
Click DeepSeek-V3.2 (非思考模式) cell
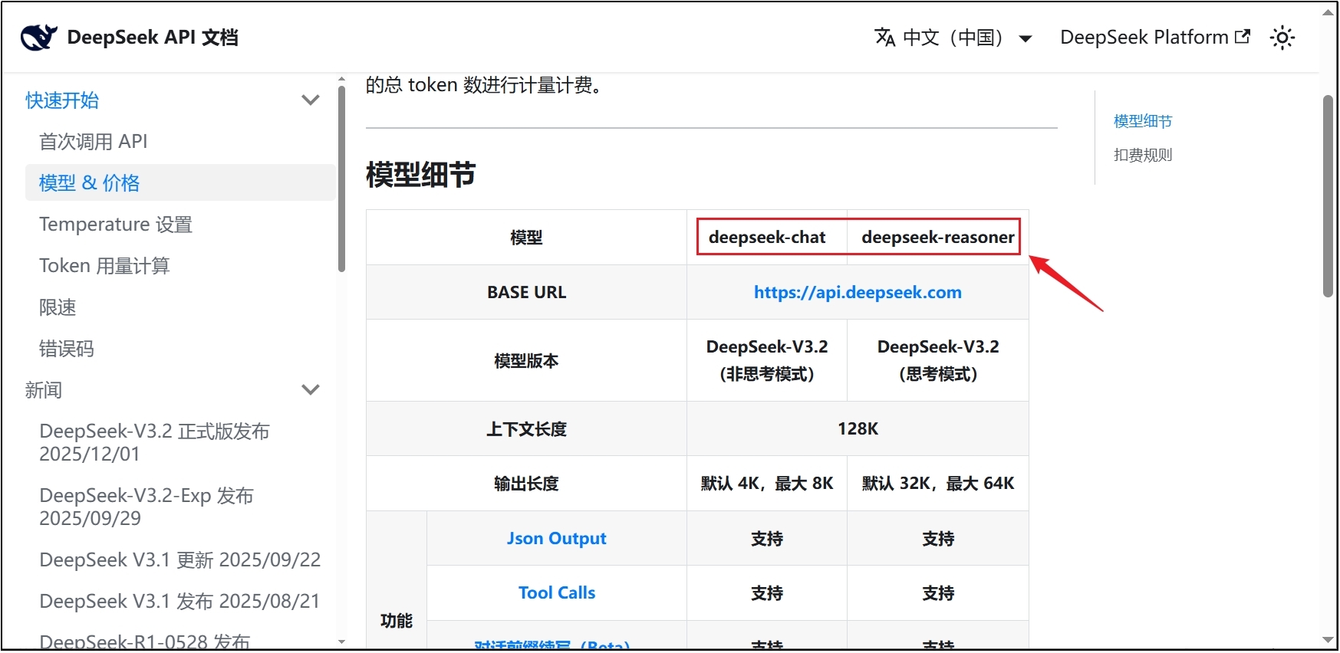click(767, 360)
